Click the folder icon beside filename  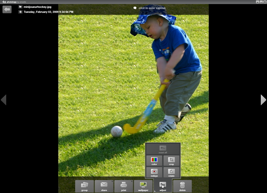coord(20,7)
